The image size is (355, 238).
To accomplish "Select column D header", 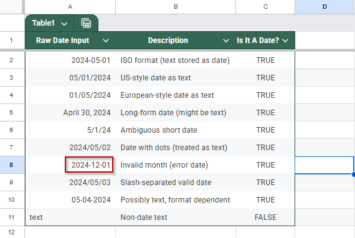I will pyautogui.click(x=324, y=7).
